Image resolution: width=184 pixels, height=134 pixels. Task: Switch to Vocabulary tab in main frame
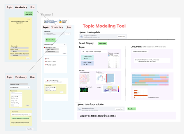point(57,27)
